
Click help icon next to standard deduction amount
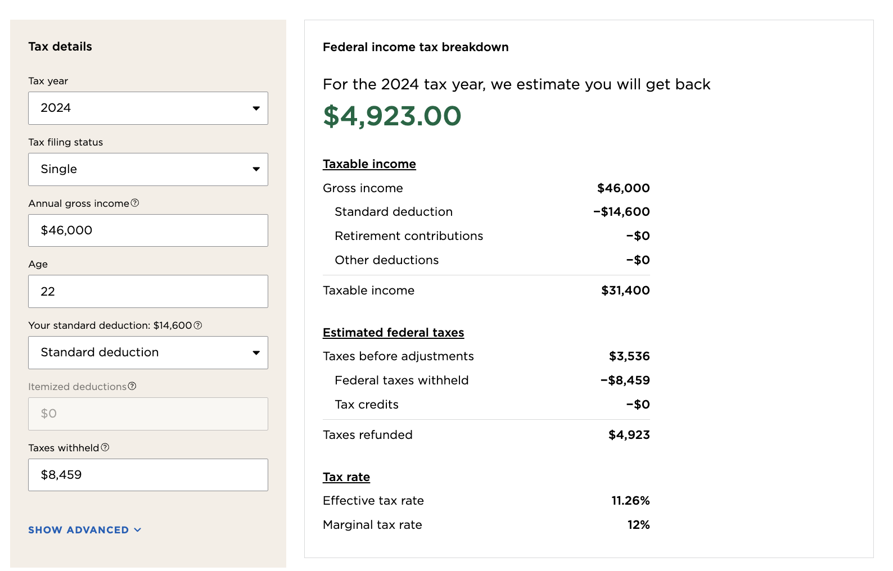tap(198, 325)
